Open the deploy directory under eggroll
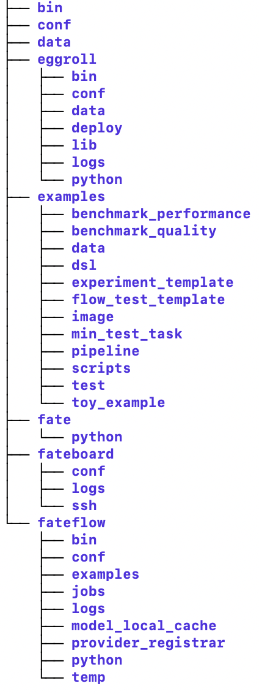Image resolution: width=259 pixels, height=694 pixels. pos(97,128)
